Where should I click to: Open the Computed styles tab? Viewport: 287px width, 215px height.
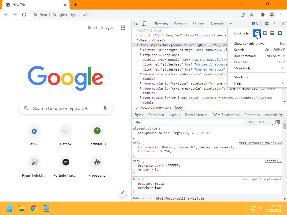(156, 115)
